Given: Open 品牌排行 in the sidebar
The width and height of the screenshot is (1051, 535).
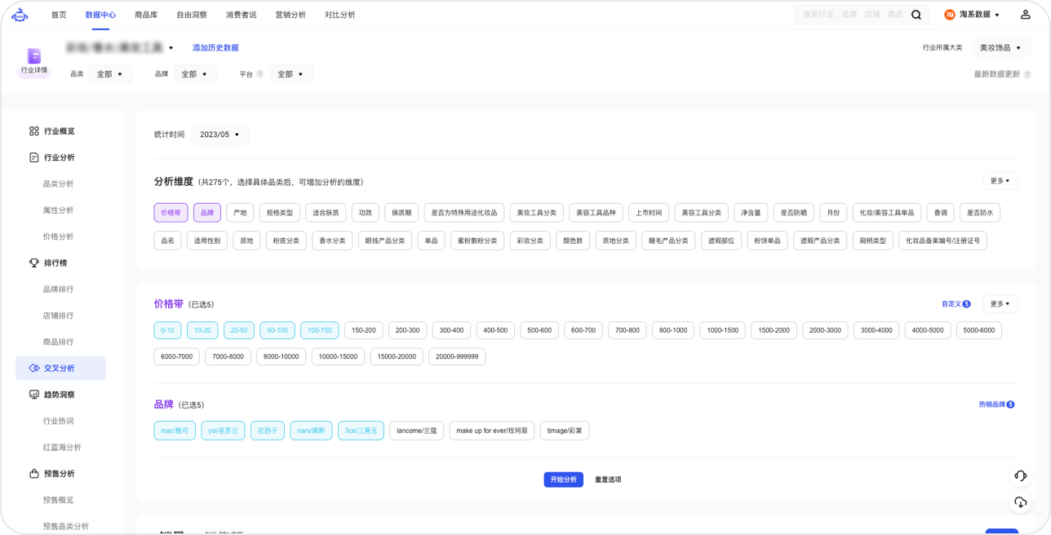Looking at the screenshot, I should (58, 290).
